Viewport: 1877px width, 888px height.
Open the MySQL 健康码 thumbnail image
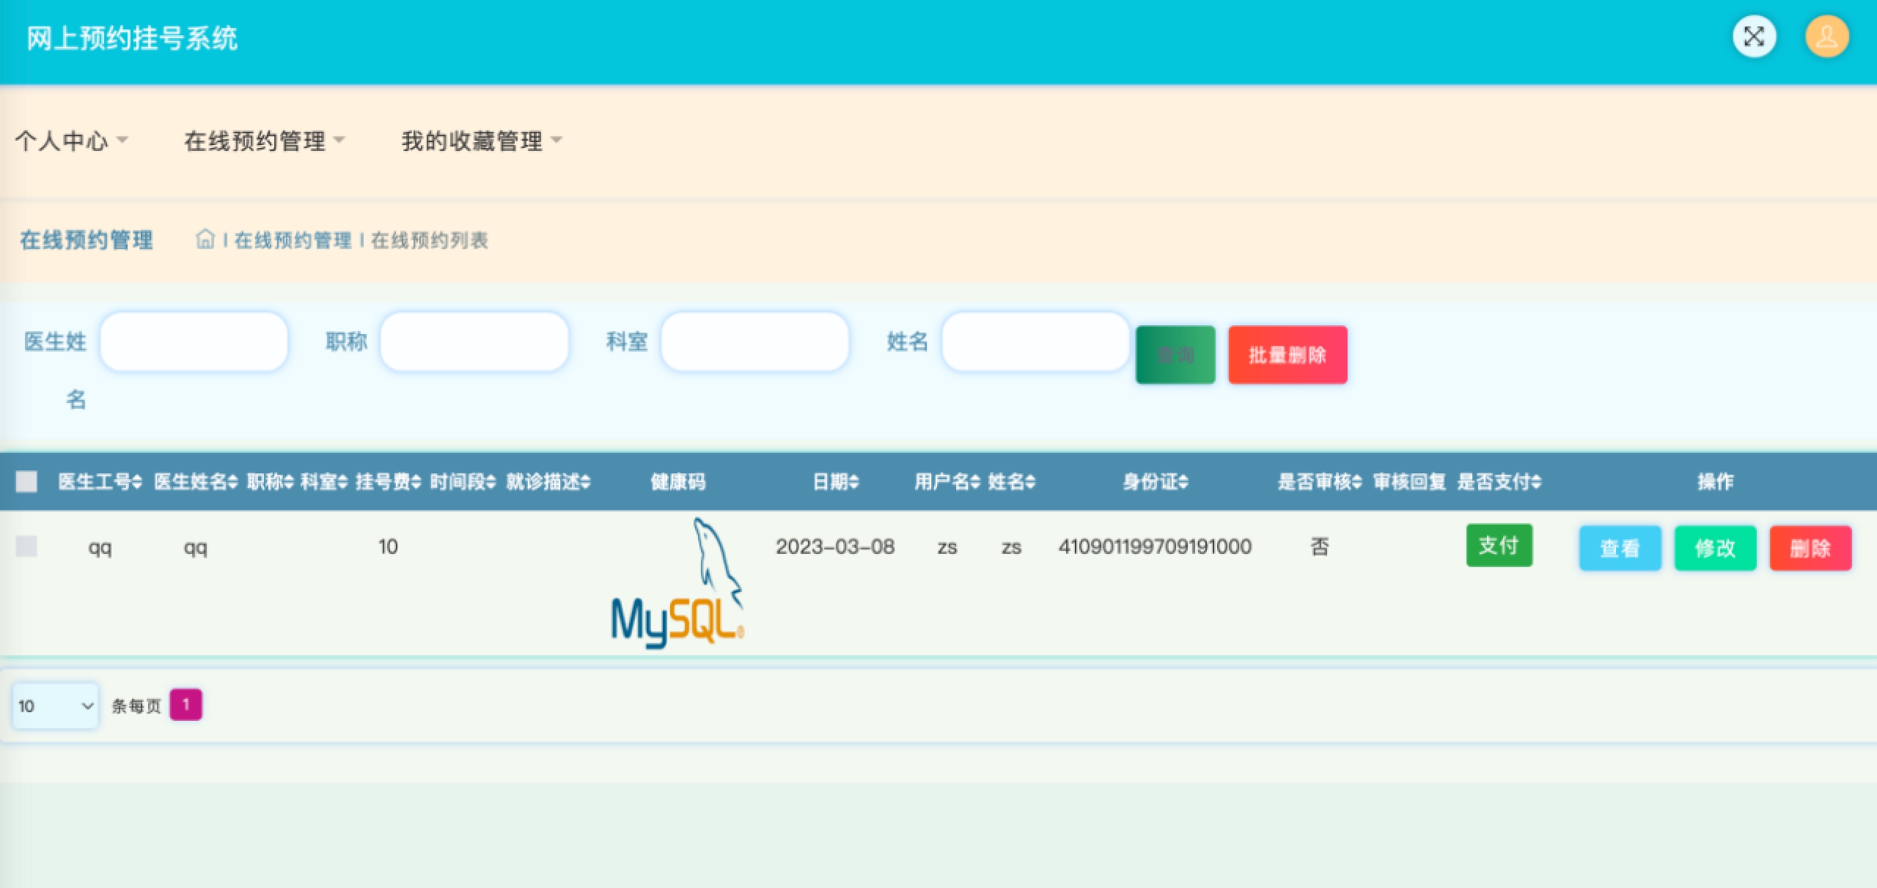point(678,583)
